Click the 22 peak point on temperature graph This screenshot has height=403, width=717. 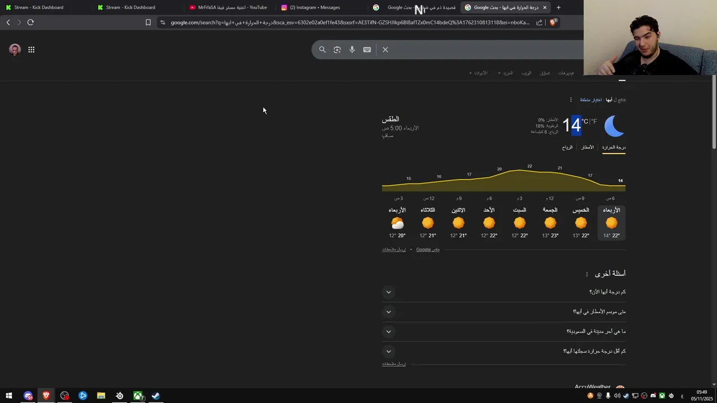pos(529,167)
